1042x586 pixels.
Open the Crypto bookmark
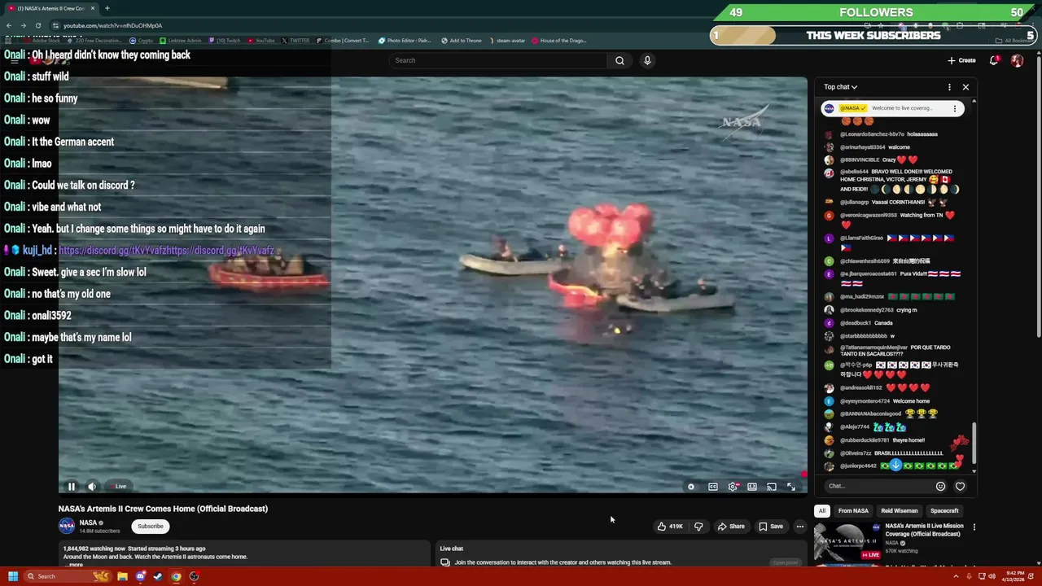(142, 41)
